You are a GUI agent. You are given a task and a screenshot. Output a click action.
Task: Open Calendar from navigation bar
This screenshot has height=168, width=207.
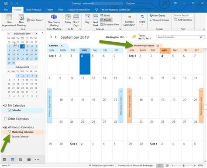[13, 159]
